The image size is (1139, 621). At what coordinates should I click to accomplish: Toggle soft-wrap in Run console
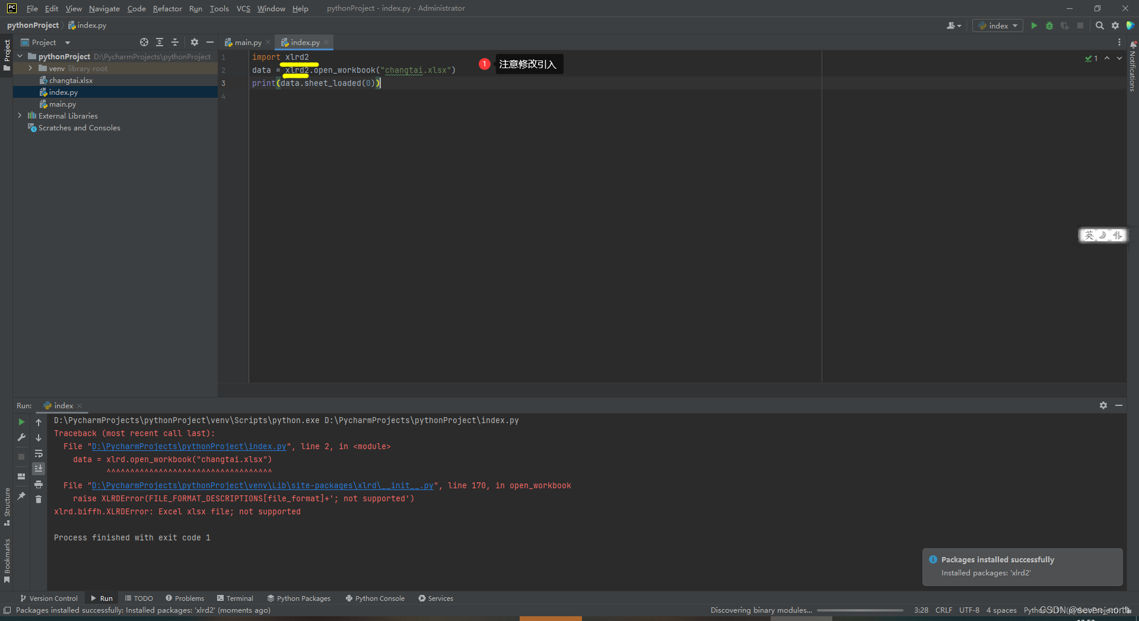[39, 453]
